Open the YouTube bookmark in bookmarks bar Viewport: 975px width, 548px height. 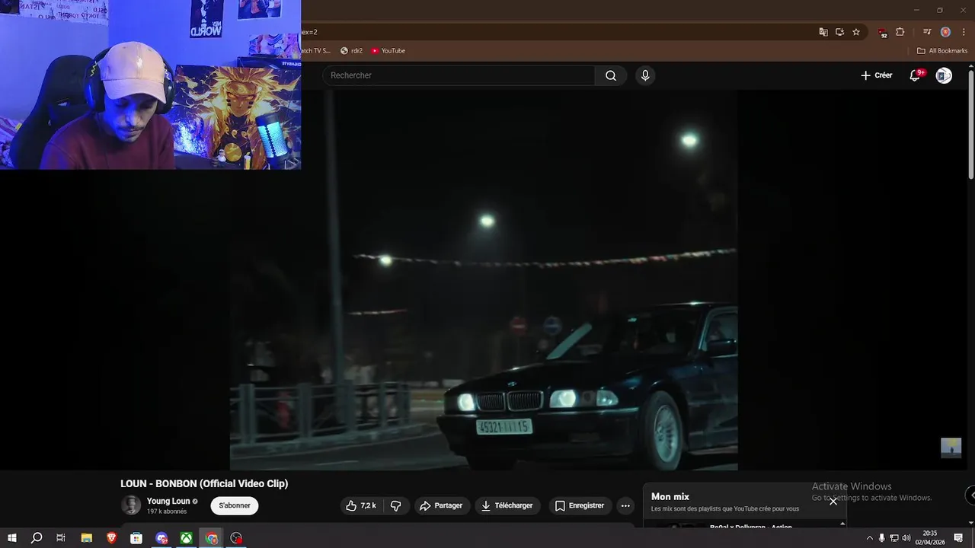388,51
